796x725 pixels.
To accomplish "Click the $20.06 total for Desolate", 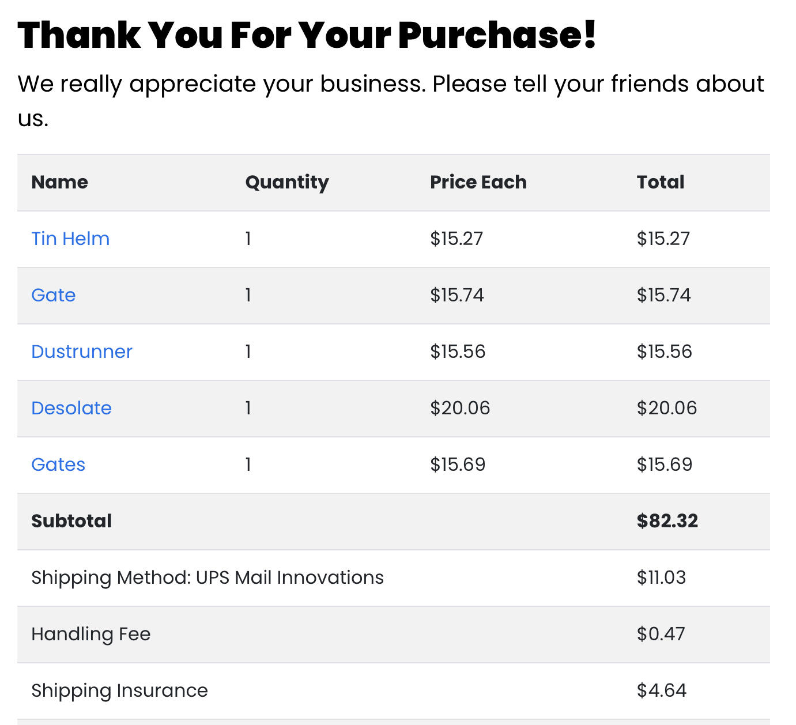I will click(x=667, y=408).
